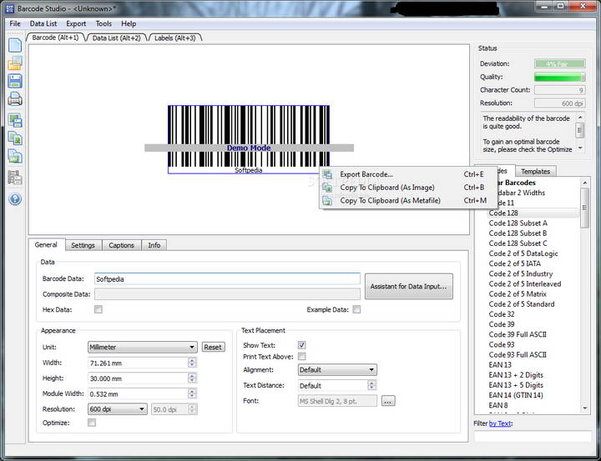The image size is (601, 461).
Task: Select Code 128 Subset B in list
Action: coord(518,233)
